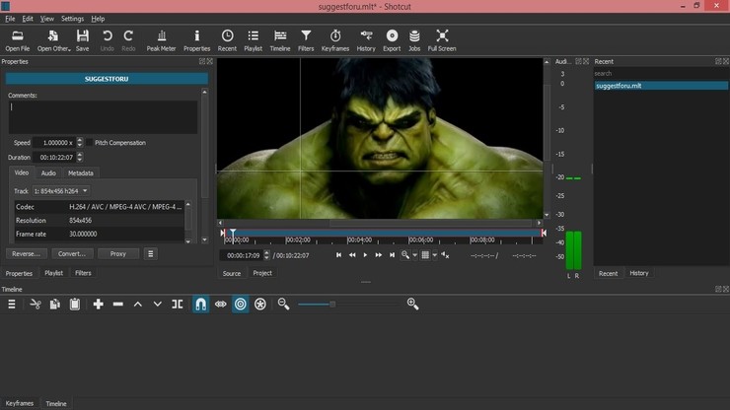
Task: Switch to the Audio tab
Action: (48, 173)
